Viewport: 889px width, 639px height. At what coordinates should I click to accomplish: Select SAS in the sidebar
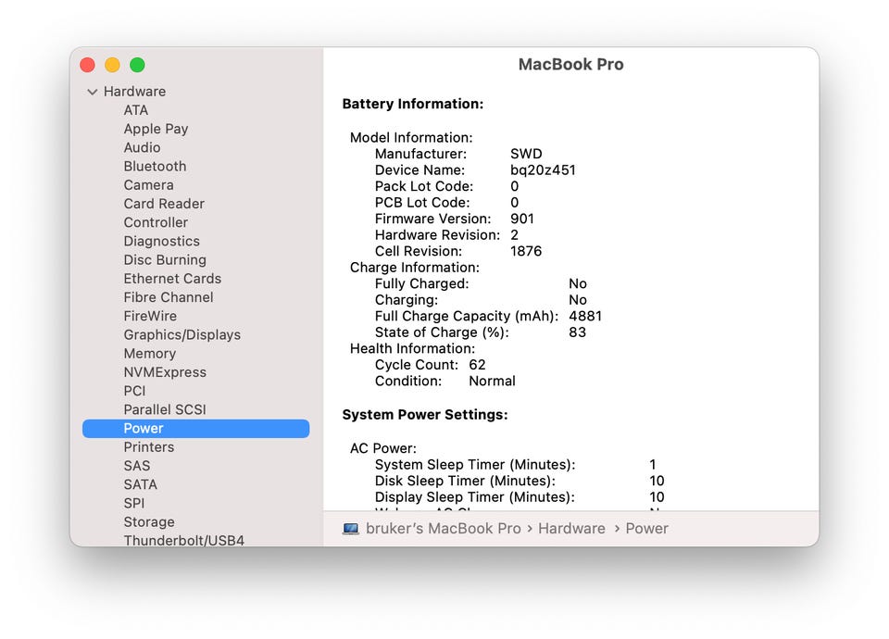(137, 466)
